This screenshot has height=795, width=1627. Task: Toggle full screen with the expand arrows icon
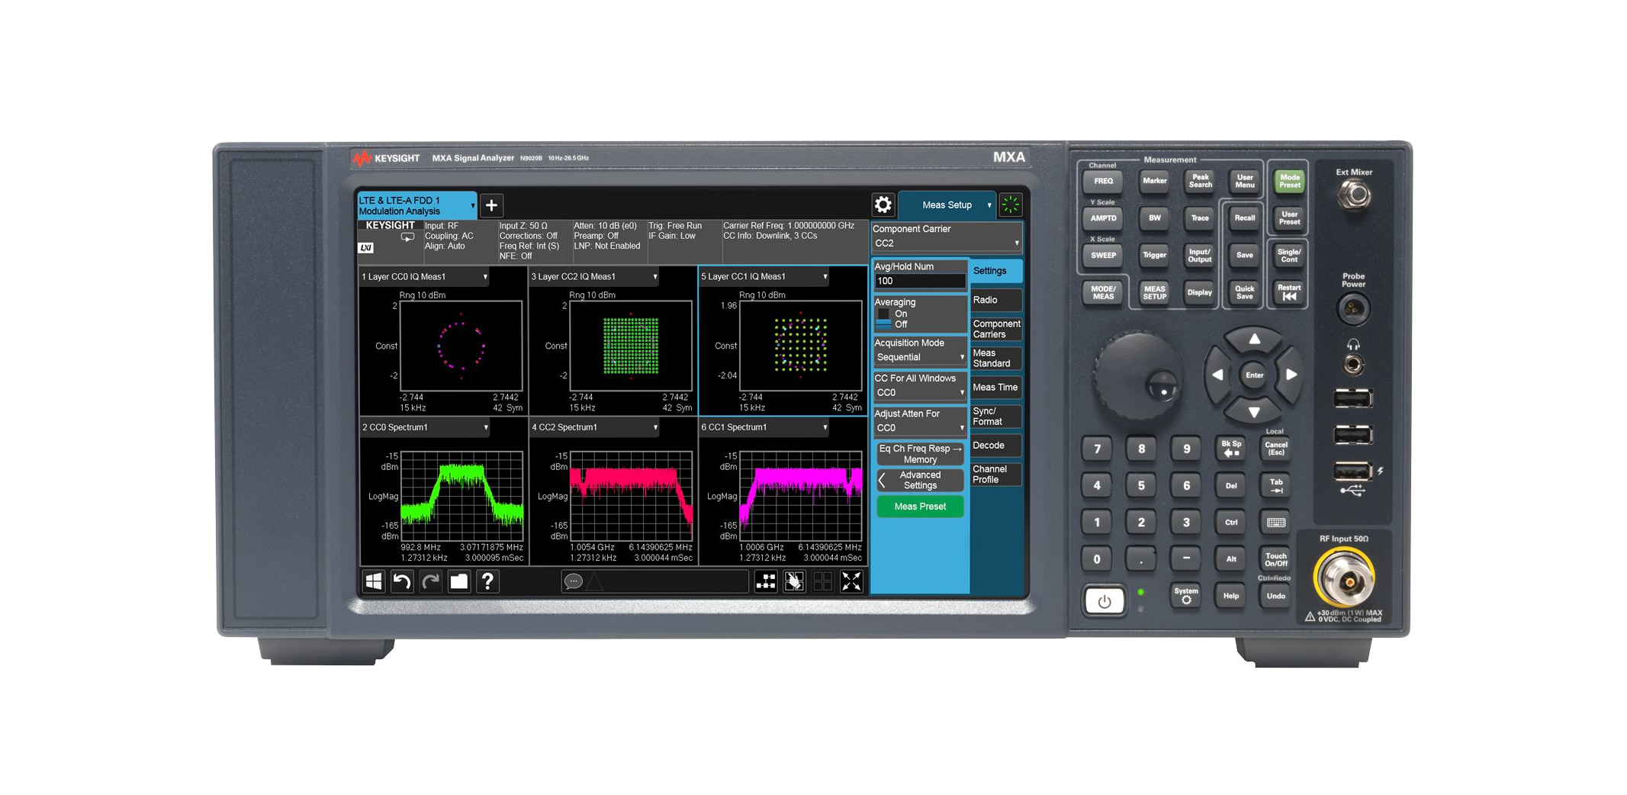click(x=851, y=581)
